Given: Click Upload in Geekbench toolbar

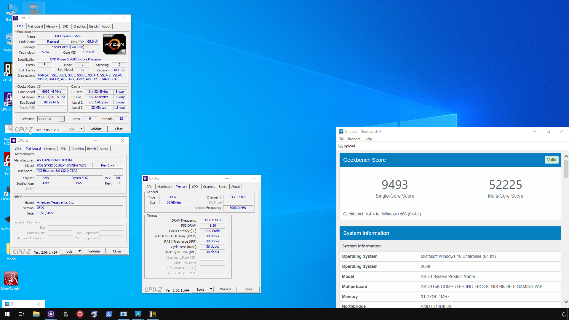Looking at the screenshot, I should [x=347, y=146].
